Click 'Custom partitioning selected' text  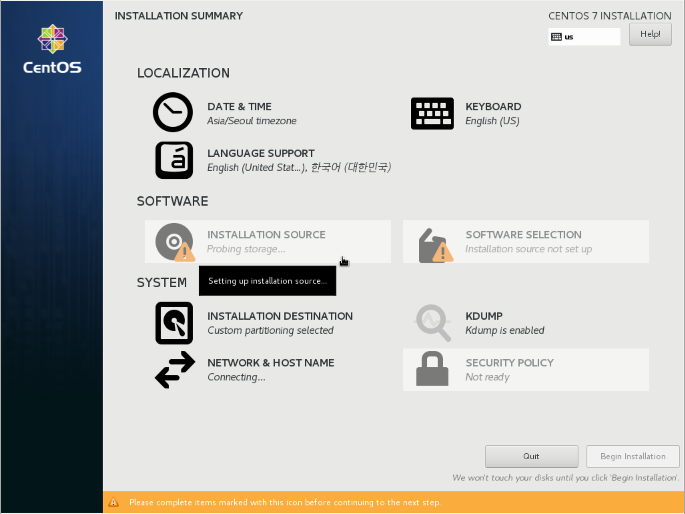coord(270,330)
